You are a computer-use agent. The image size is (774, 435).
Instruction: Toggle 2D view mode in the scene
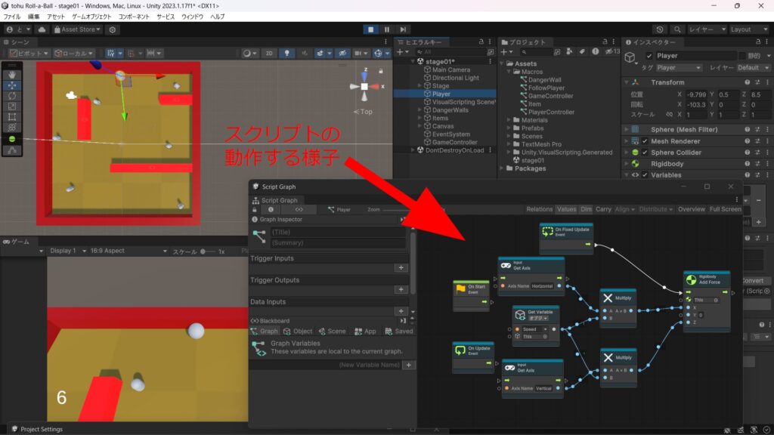(269, 54)
